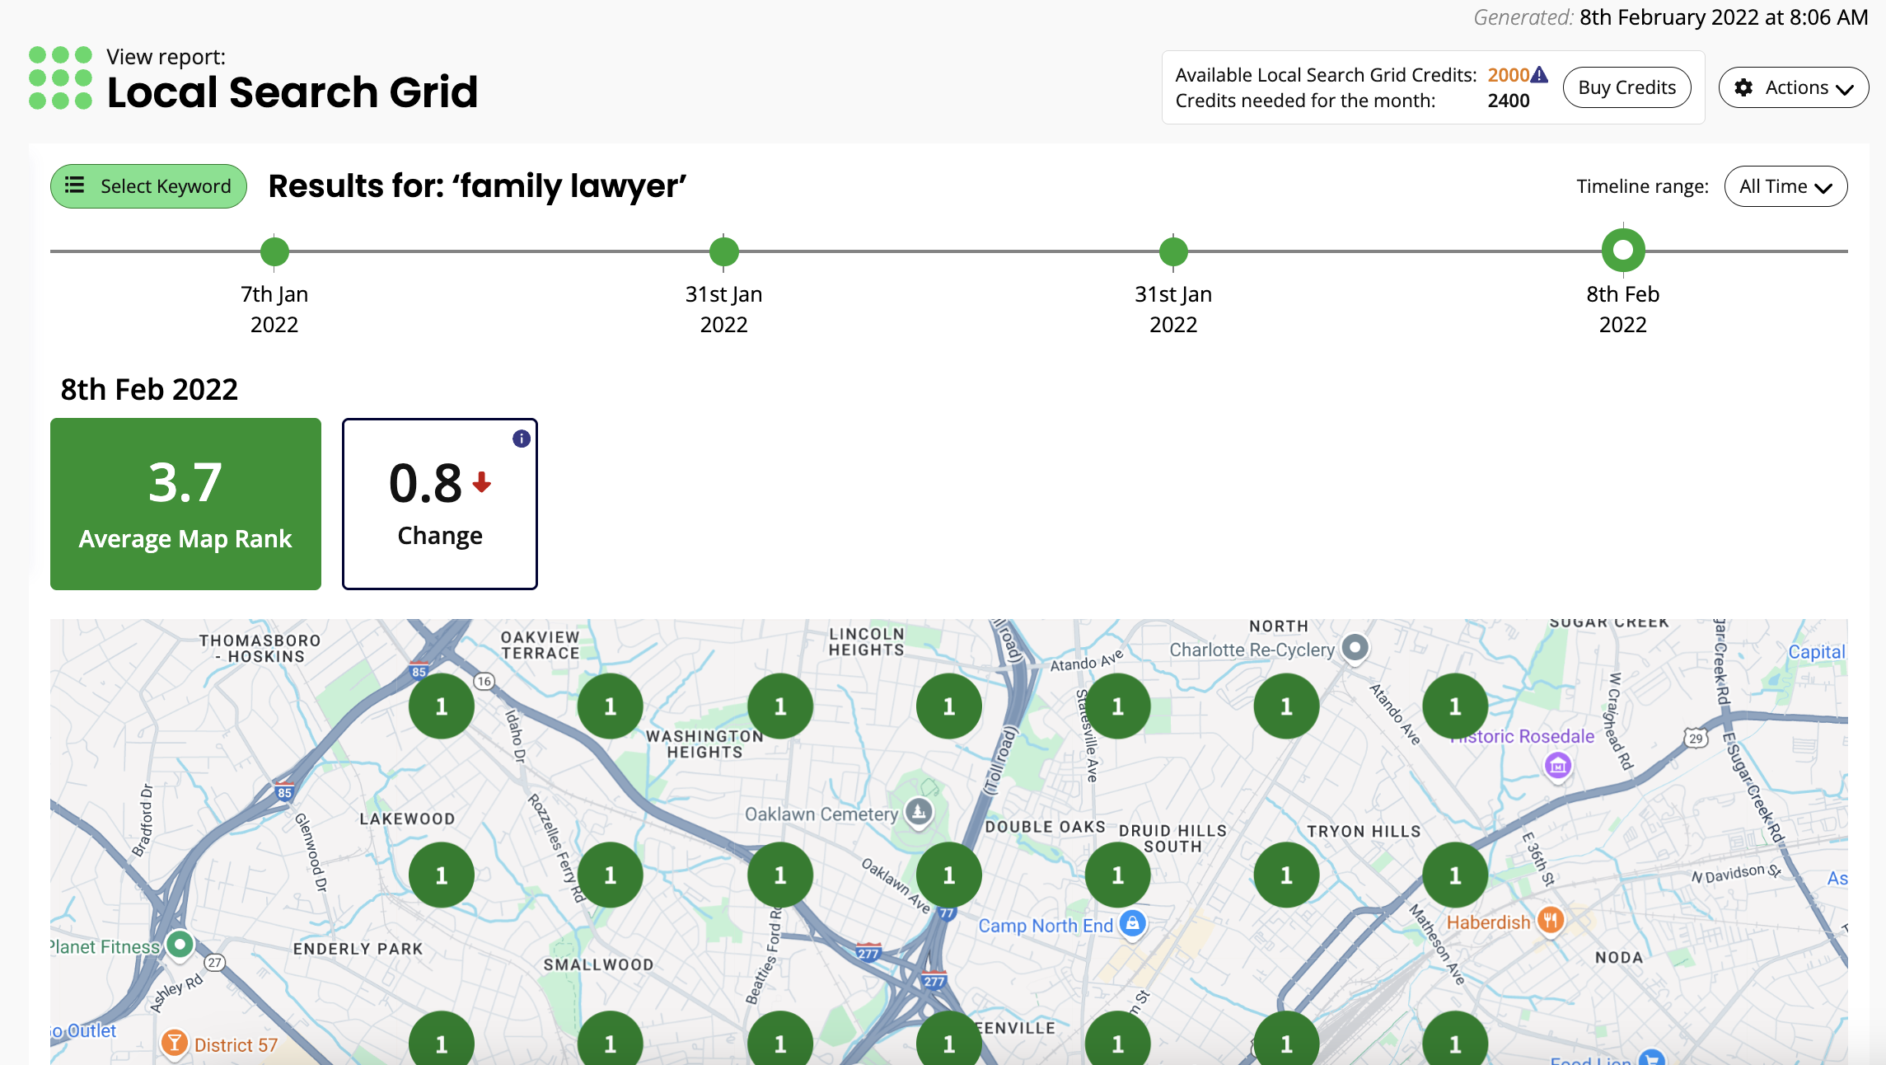Click the generated date text at top
The width and height of the screenshot is (1886, 1065).
pos(1671,17)
